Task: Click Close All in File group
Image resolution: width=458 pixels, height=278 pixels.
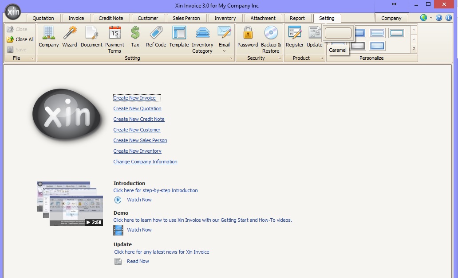Action: coord(20,39)
